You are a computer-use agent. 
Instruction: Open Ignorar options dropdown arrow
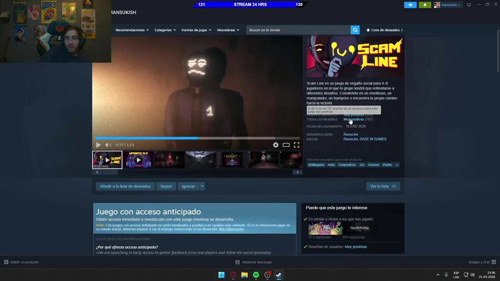(x=202, y=186)
